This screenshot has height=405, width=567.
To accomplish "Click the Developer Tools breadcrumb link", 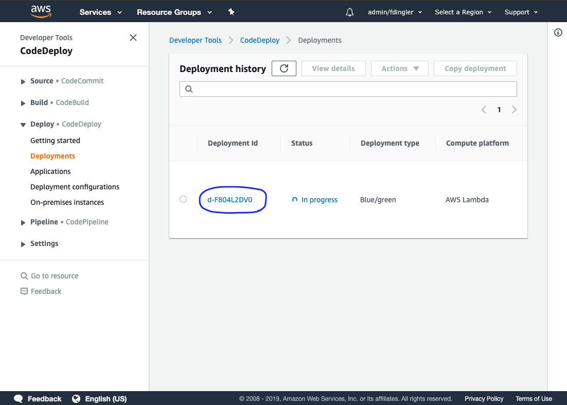I will coord(196,40).
